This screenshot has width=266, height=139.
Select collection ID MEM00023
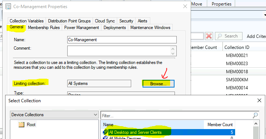point(237,64)
